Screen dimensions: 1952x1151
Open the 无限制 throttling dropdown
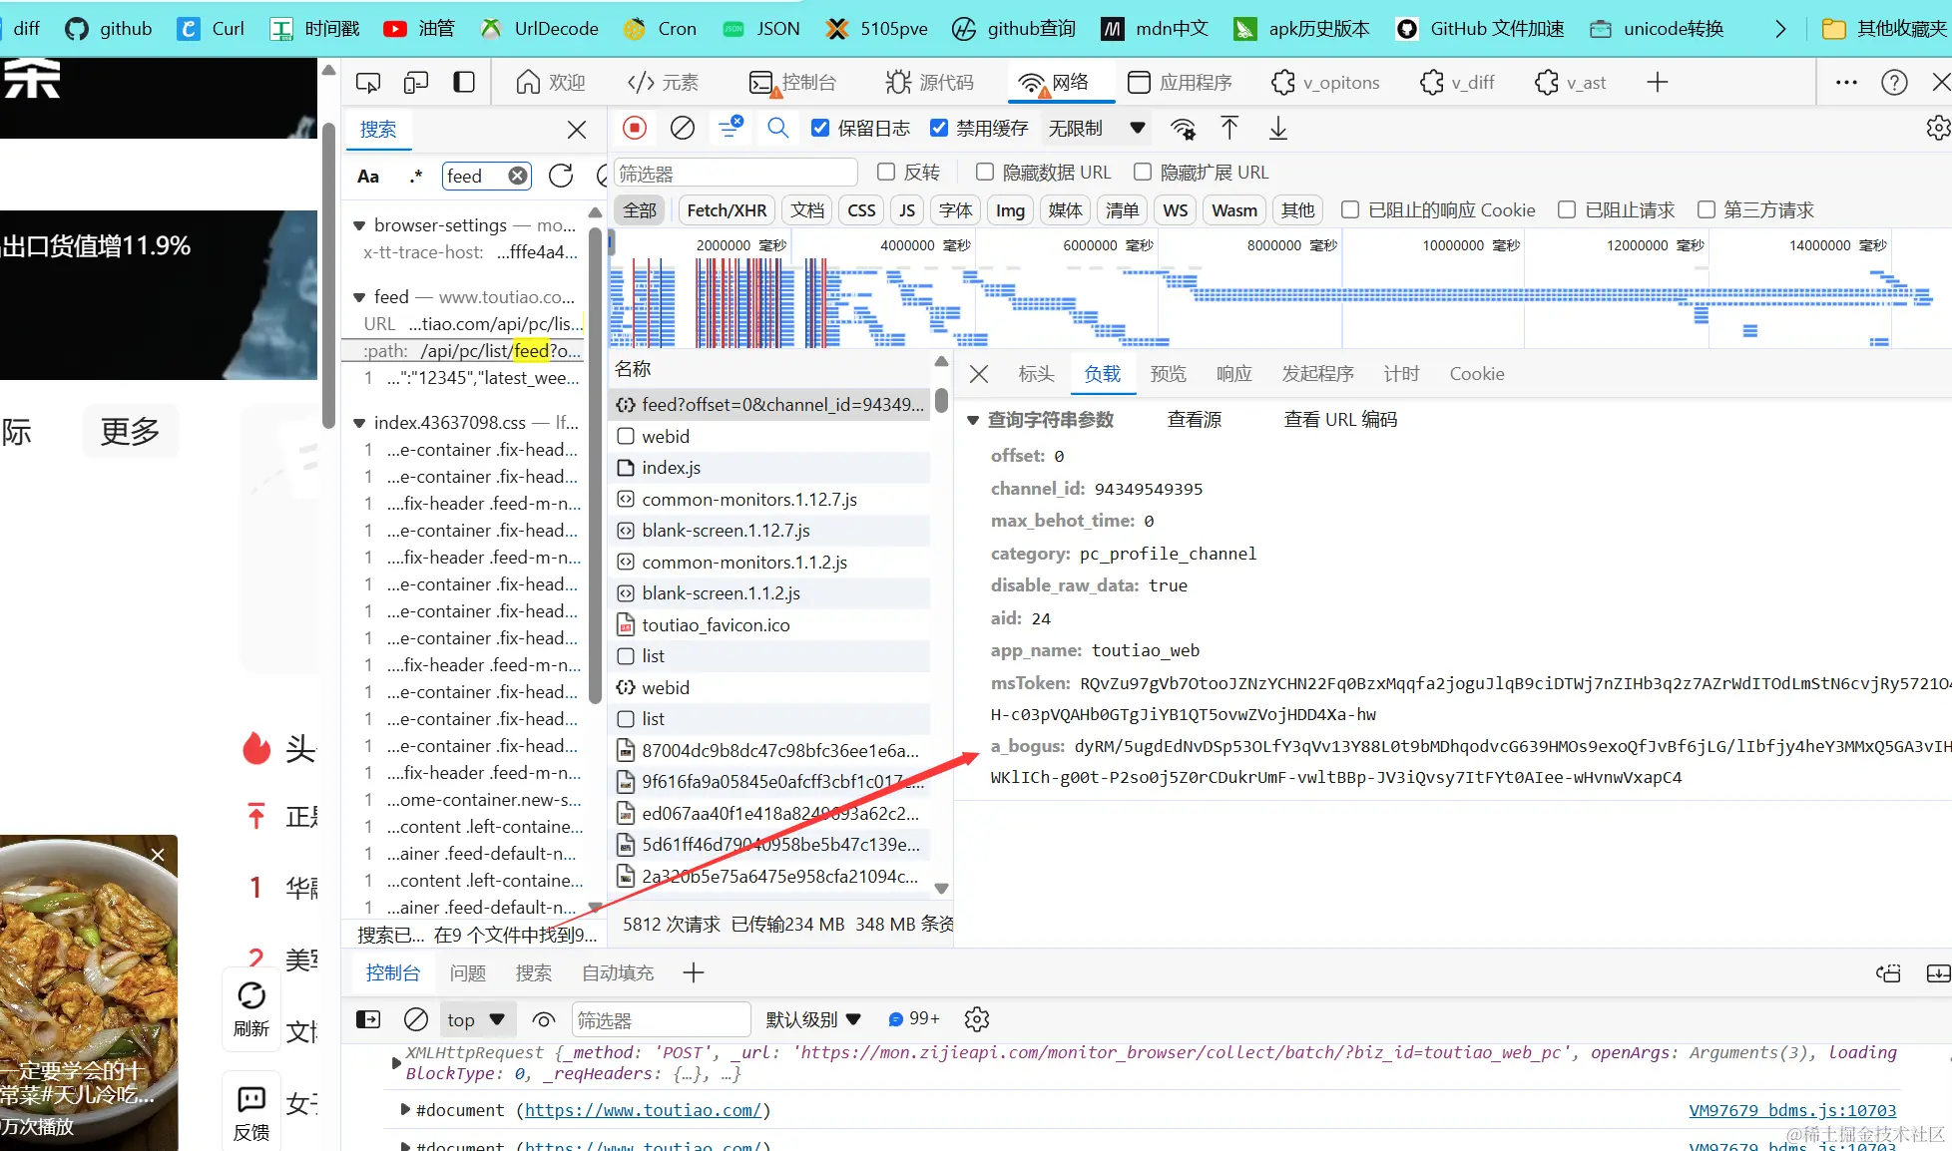(x=1096, y=128)
